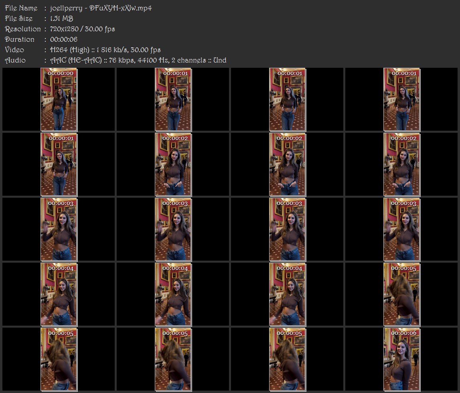Select the frame thumbnail stamped 00:00:06
Viewport: 460px width, 393px height.
point(402,359)
